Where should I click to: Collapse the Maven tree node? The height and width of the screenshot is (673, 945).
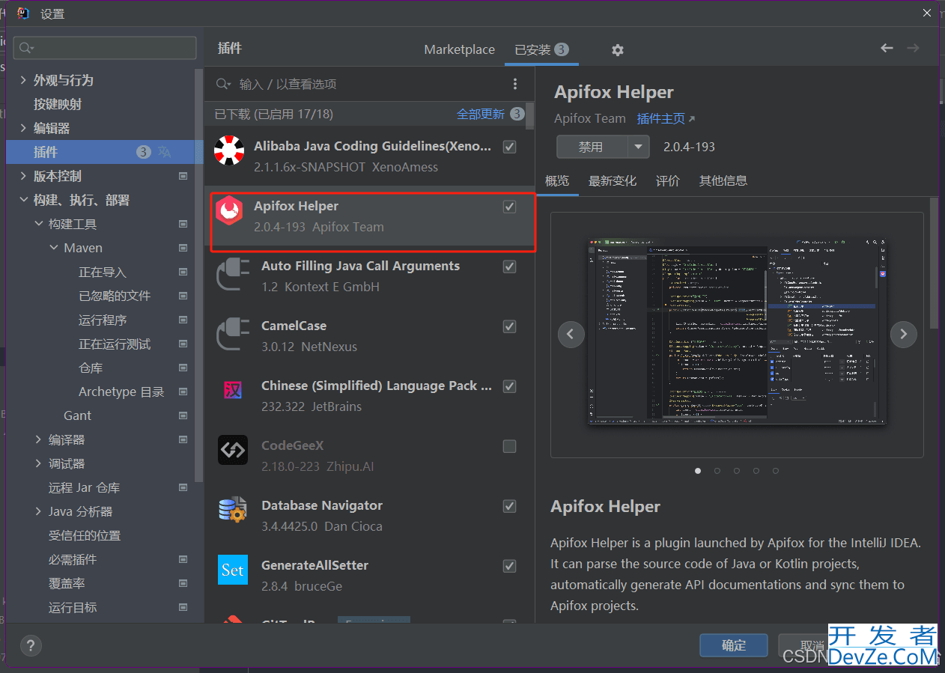53,248
